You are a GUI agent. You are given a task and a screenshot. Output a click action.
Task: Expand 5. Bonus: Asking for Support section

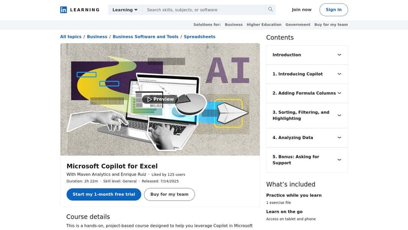[x=307, y=159]
